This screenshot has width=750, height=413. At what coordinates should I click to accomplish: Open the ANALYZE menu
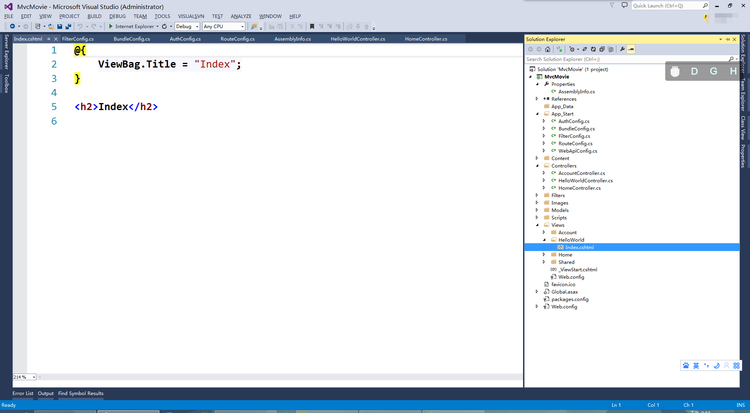pyautogui.click(x=241, y=16)
